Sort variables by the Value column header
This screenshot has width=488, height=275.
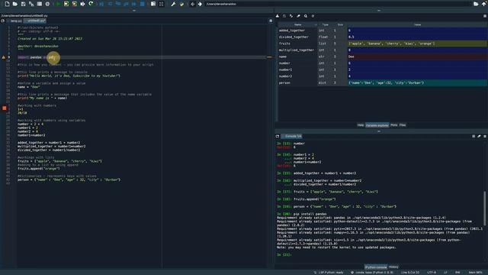tap(417, 24)
